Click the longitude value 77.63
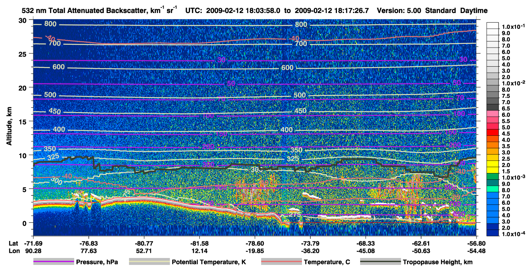 click(x=89, y=251)
